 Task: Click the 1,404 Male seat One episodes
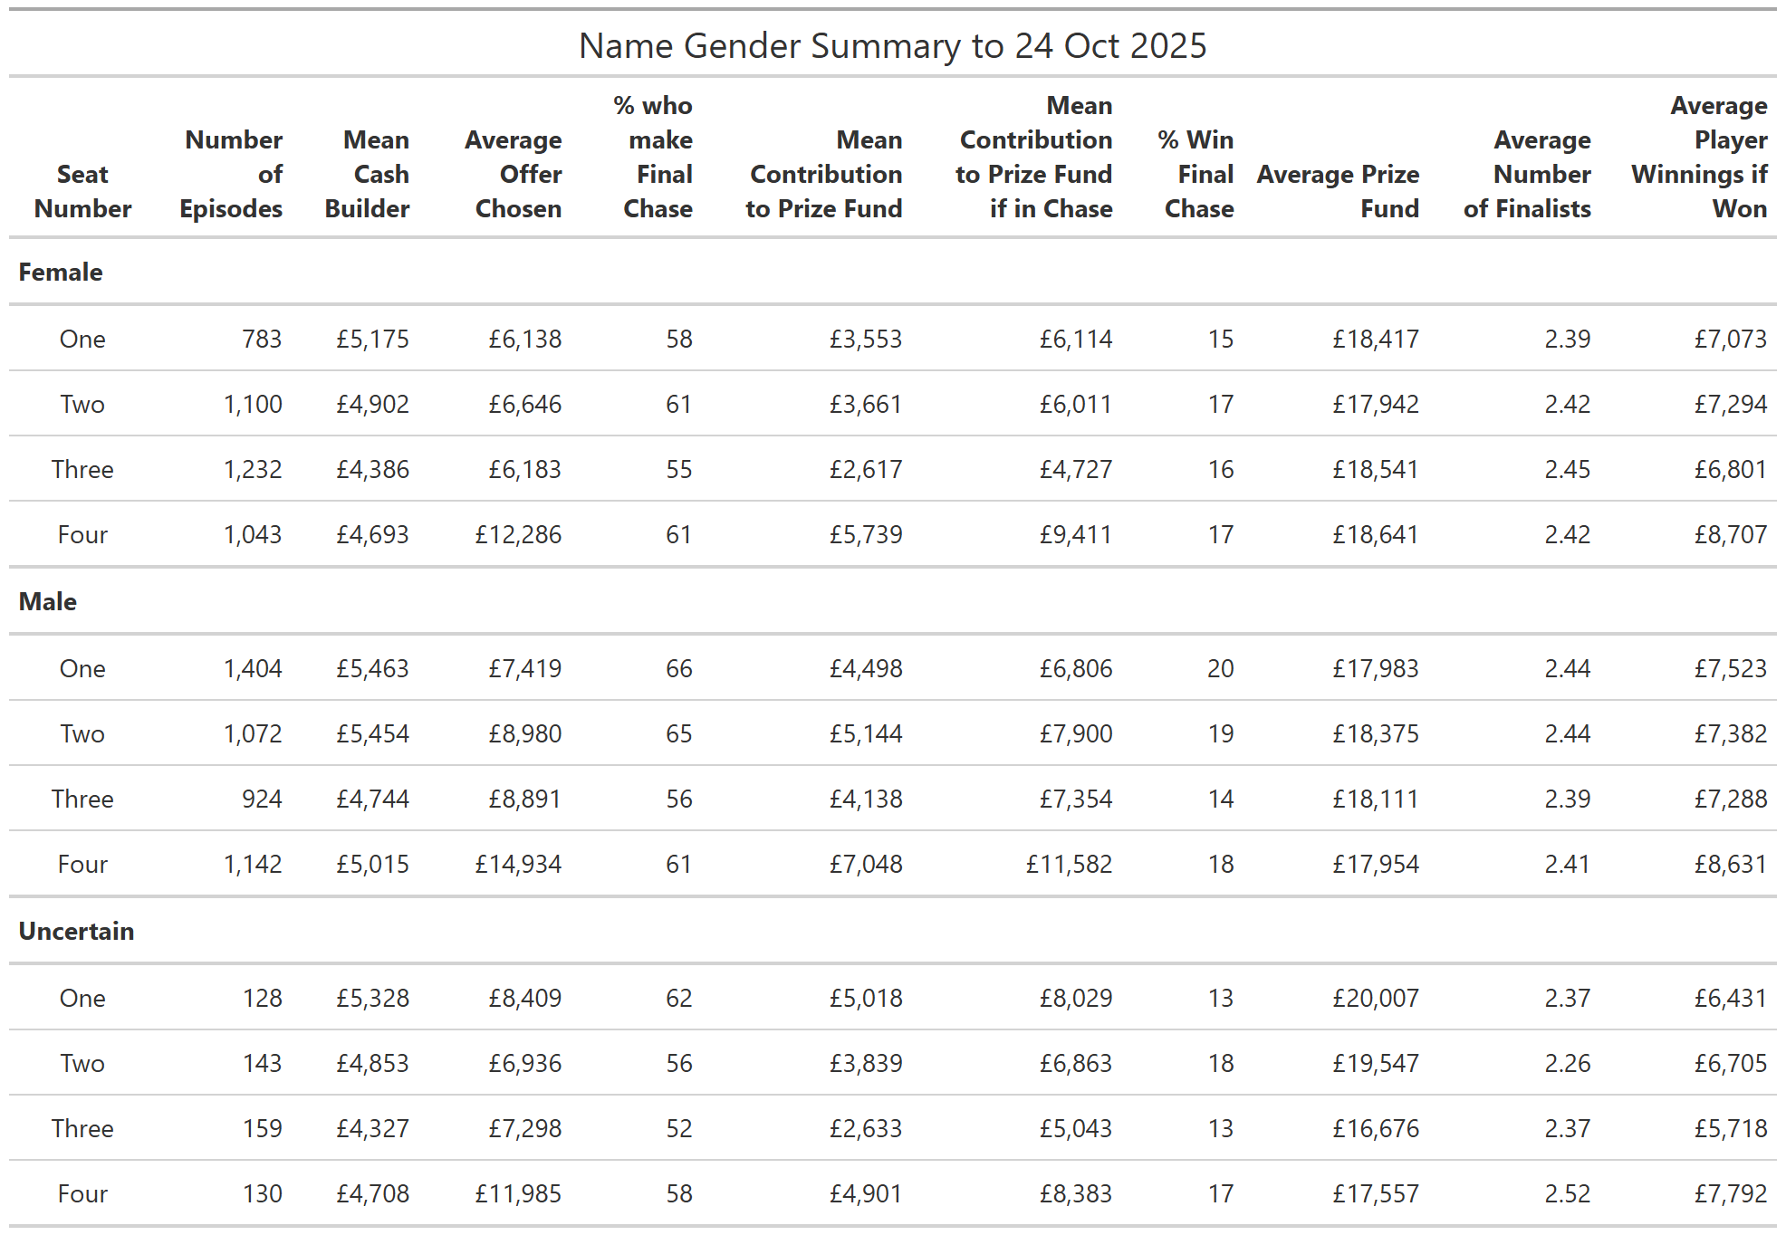click(253, 668)
